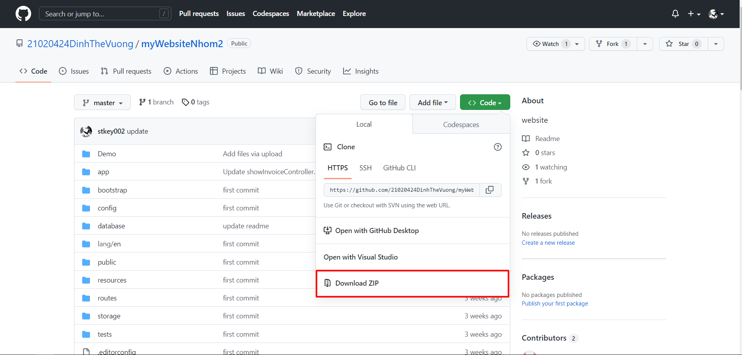Screen dimensions: 742x355
Task: Open the Create a new release link
Action: tap(548, 242)
